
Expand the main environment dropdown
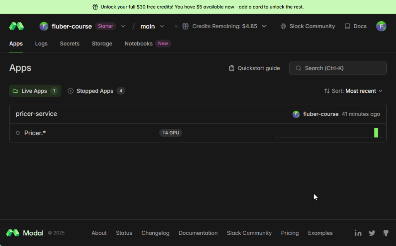[152, 26]
